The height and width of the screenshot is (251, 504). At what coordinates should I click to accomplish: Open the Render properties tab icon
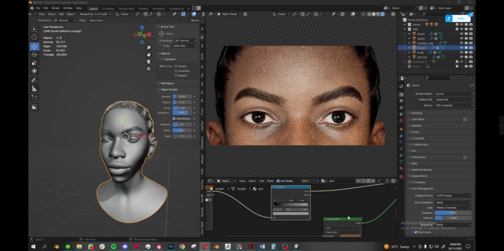point(401,95)
